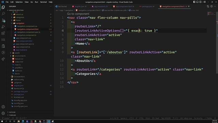Click the Split Editor icon
218x123 pixels.
212,6
